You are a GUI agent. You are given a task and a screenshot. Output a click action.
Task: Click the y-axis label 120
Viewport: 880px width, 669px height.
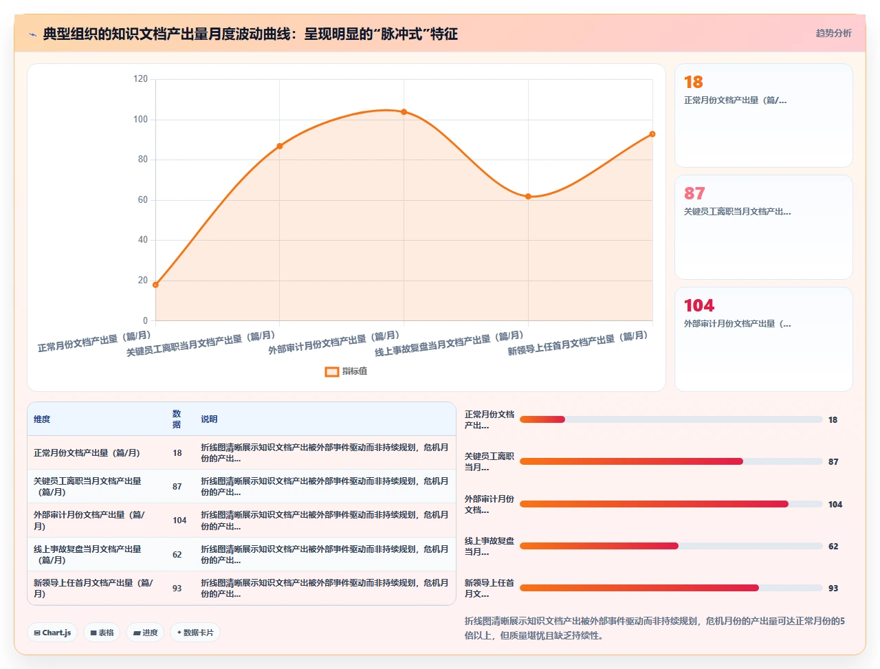pos(140,79)
